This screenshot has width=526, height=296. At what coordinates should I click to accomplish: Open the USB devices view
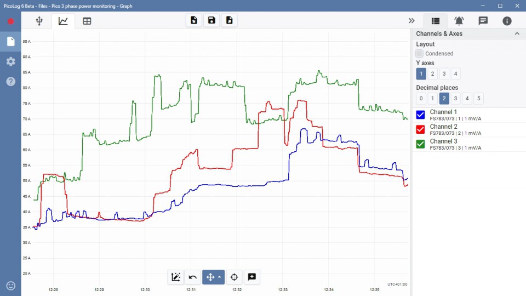[39, 21]
